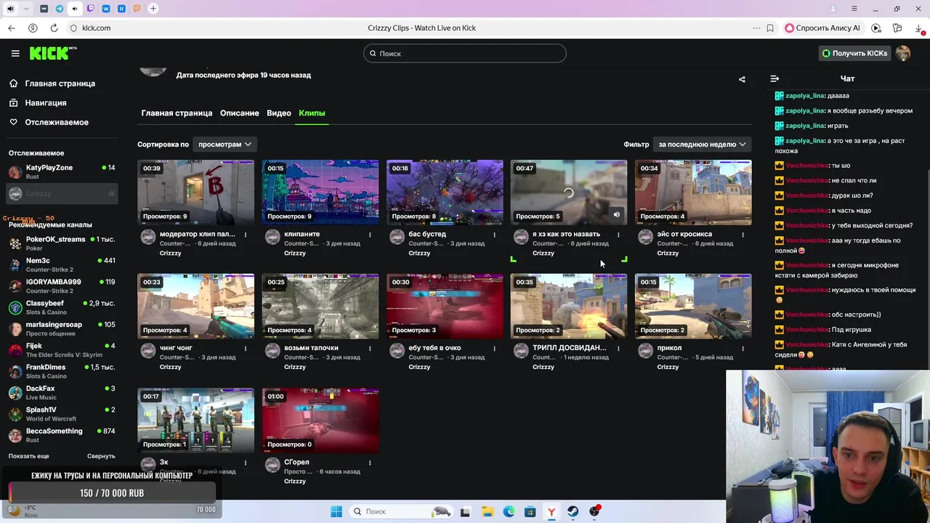This screenshot has height=523, width=930.
Task: Open browser downloads icon
Action: tap(919, 28)
